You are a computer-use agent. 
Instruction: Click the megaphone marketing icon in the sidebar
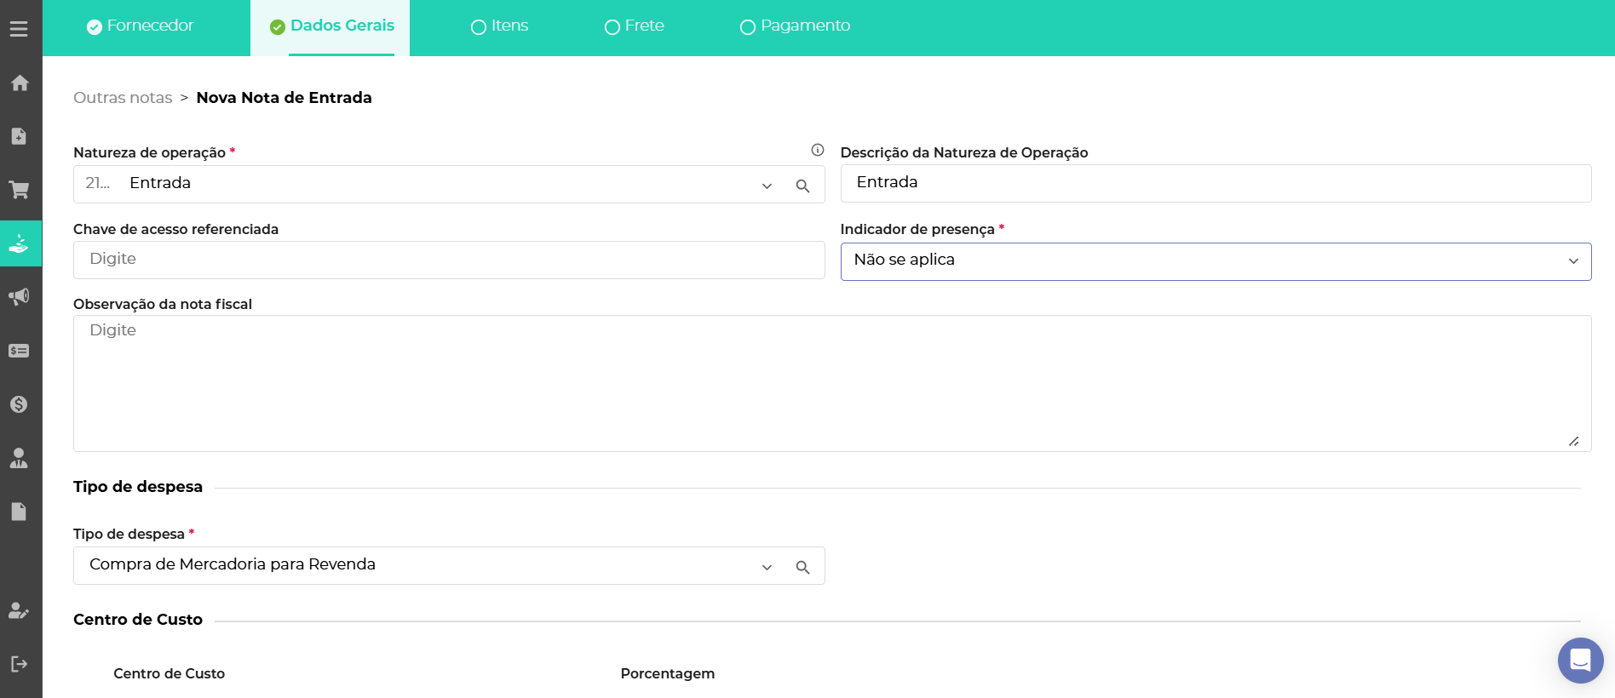[19, 296]
